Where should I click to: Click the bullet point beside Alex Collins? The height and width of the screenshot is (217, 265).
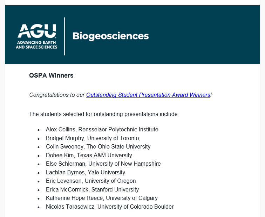pos(39,130)
